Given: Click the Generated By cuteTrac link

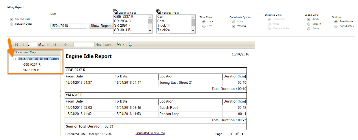Looking at the screenshot, I should point(150,133).
